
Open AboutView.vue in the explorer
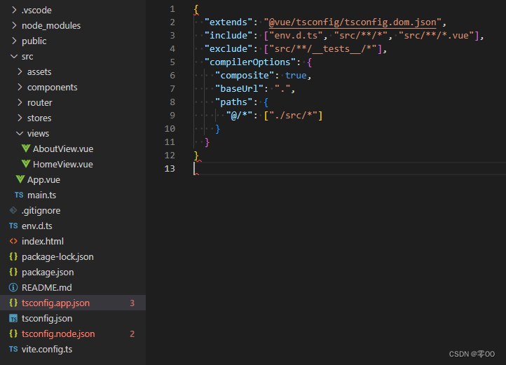(x=63, y=149)
